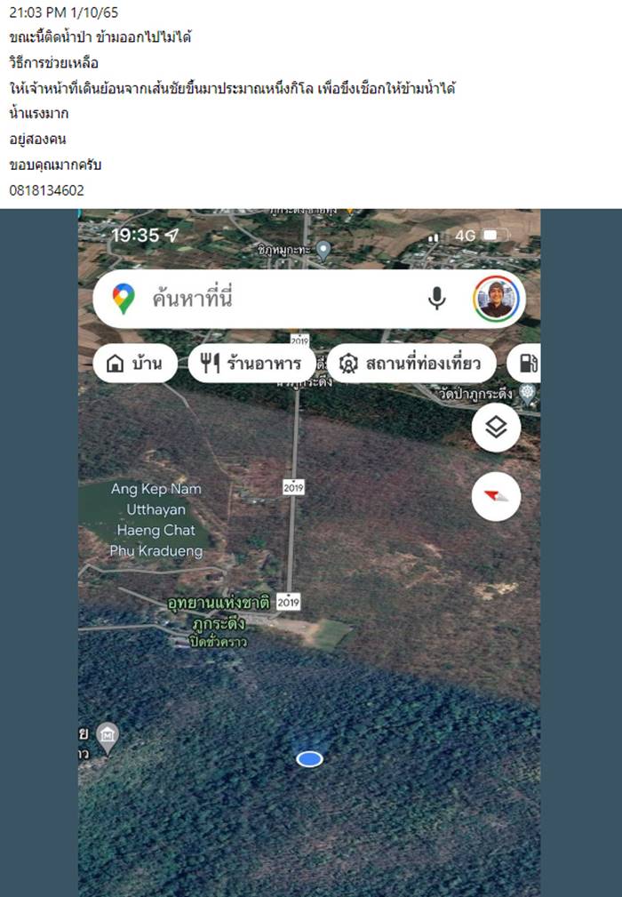
Task: Click the red compass orientation button
Action: point(496,496)
